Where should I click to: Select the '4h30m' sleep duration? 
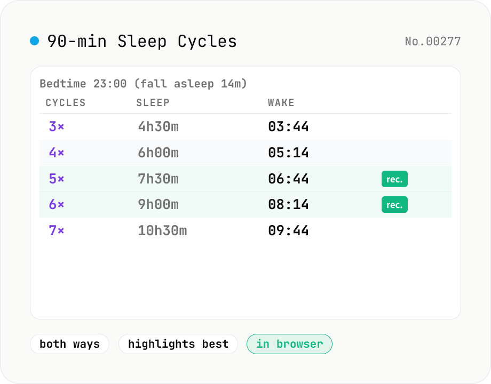159,126
